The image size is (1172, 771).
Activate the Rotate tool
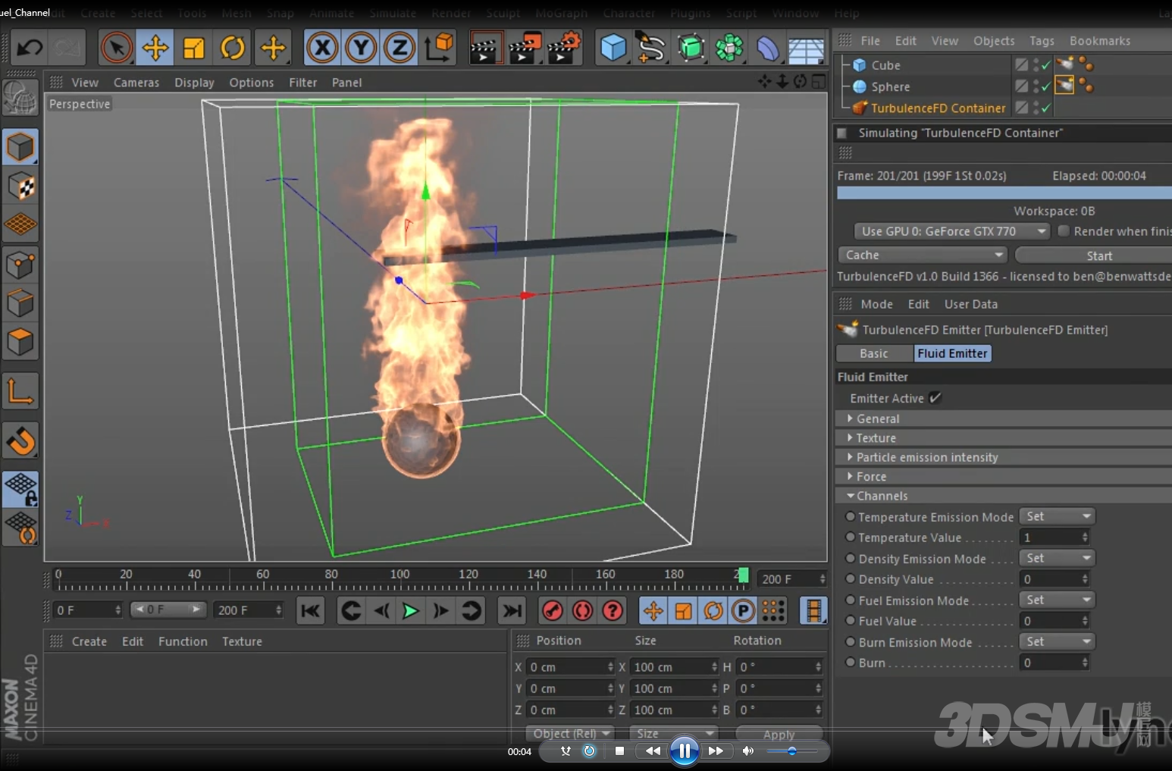point(233,48)
